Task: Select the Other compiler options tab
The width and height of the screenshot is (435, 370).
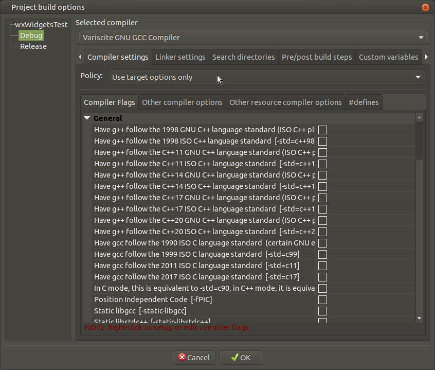Action: point(182,102)
